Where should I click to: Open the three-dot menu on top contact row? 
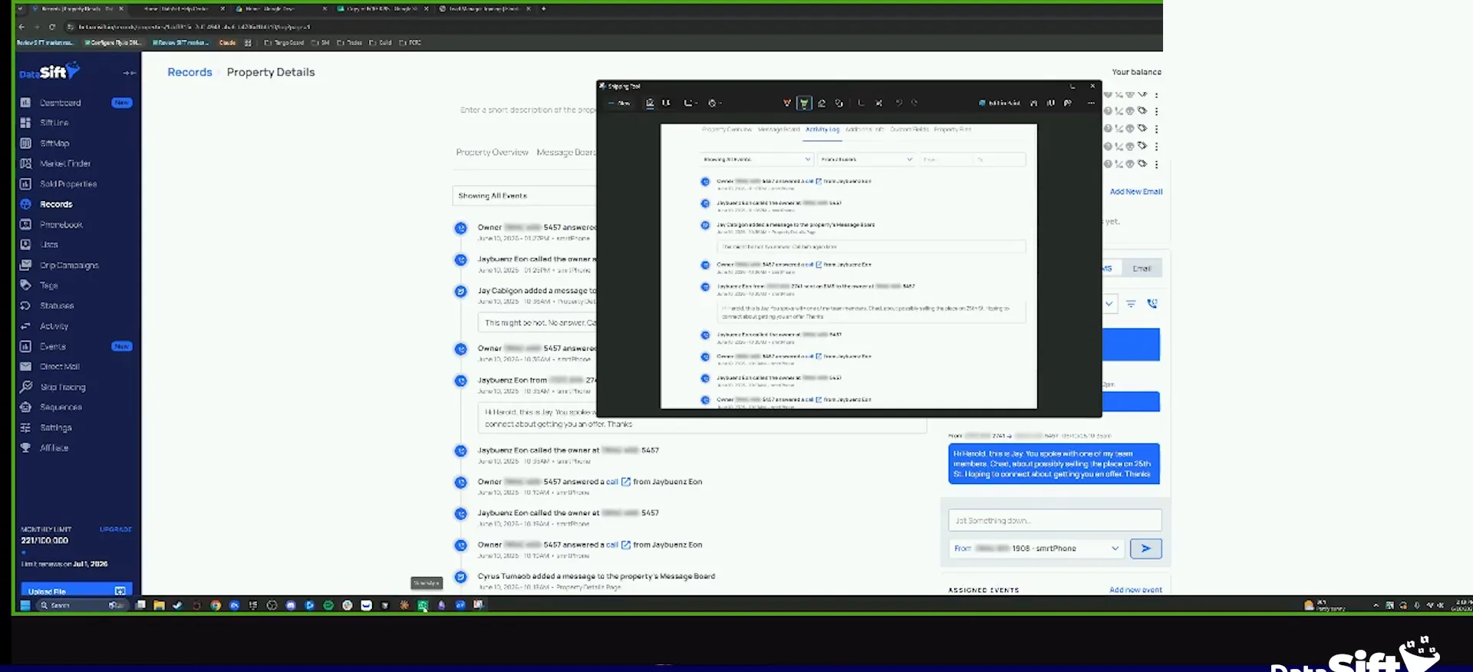(1156, 95)
